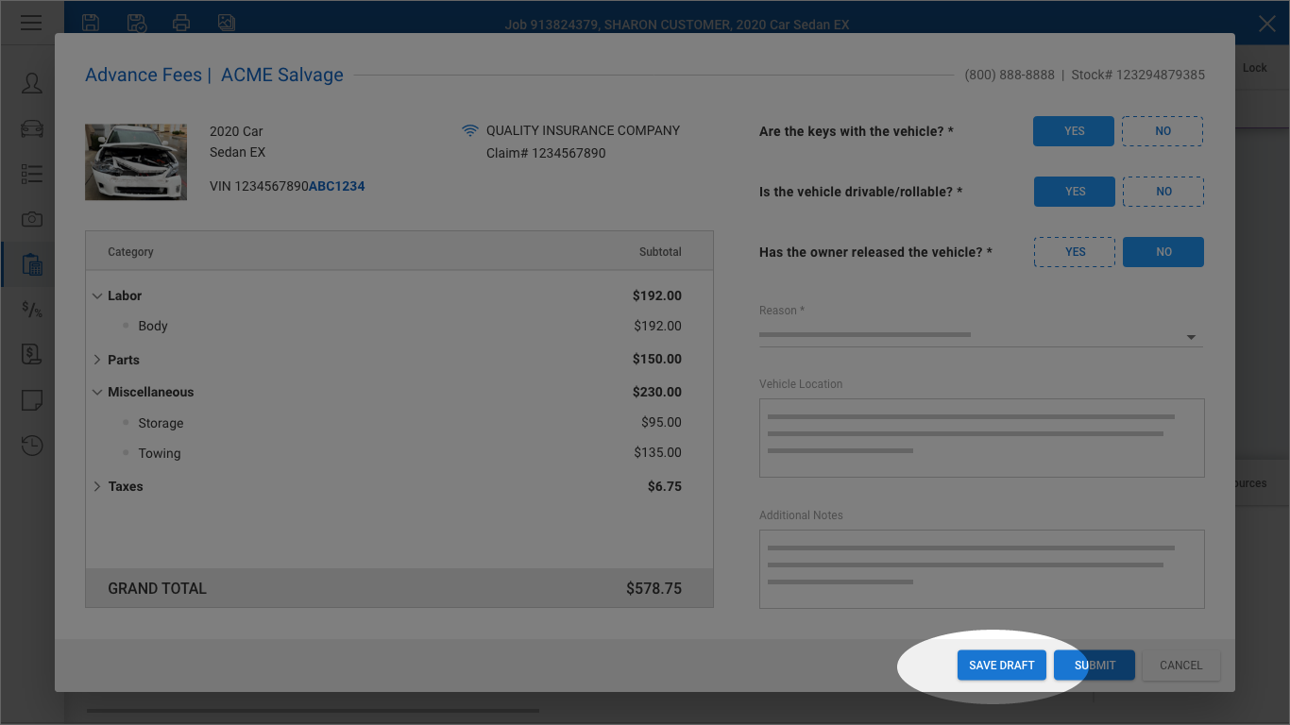Click the Cancel button
Viewport: 1290px width, 725px height.
1180,666
